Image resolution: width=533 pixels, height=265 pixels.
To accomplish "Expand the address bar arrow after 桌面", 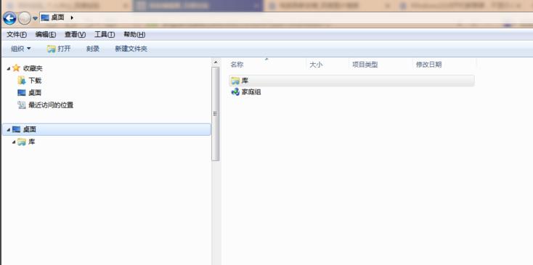I will 72,17.
